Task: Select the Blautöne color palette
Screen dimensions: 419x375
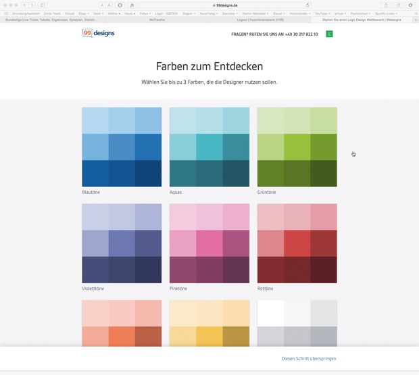Action: [122, 147]
